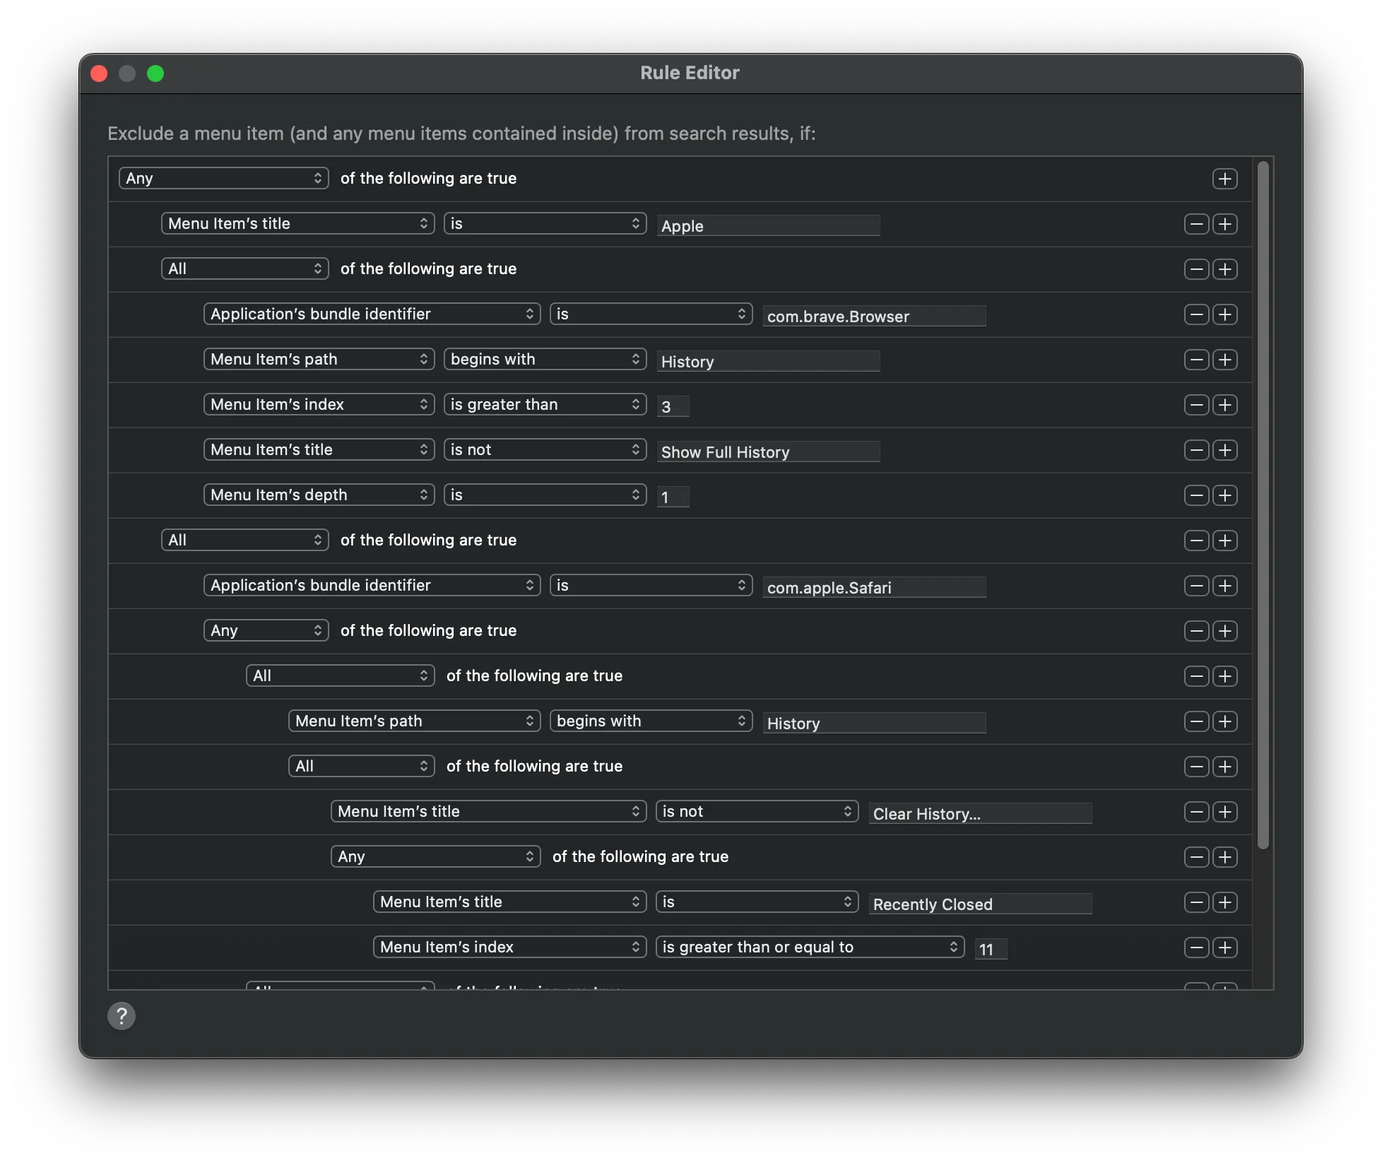1382x1163 pixels.
Task: Add a new condition to the top-level Any group
Action: tap(1226, 179)
